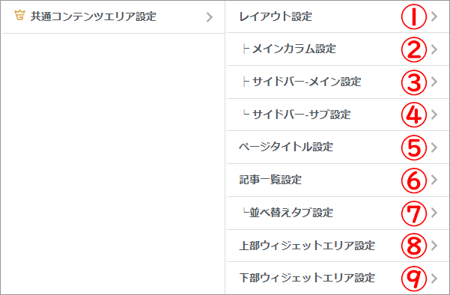
Task: Click chevron arrow beside 並べ替えタブ設定
Action: [x=434, y=213]
